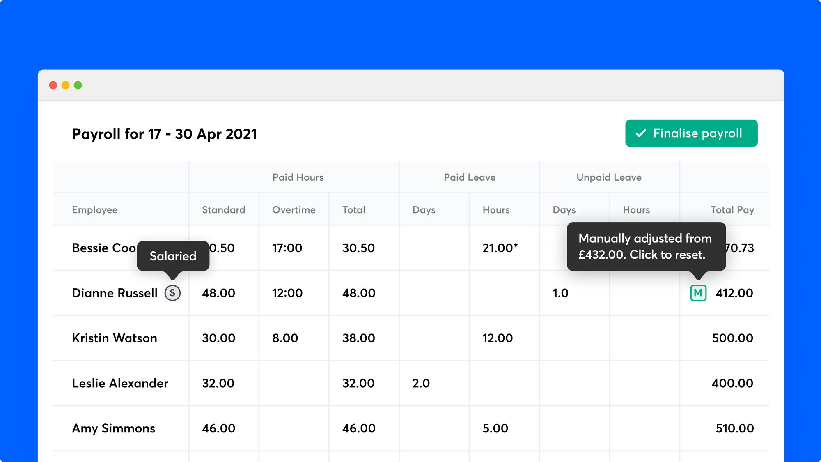The height and width of the screenshot is (462, 821).
Task: Select Kristin Watson's row
Action: 115,338
